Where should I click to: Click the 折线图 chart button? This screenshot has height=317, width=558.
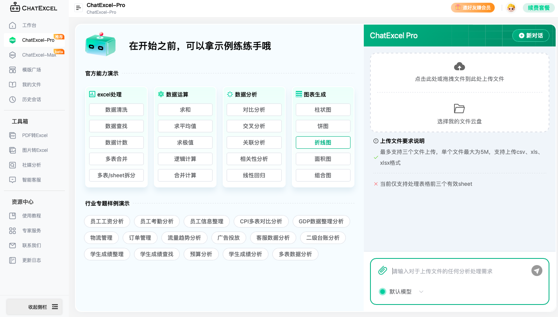tap(323, 142)
